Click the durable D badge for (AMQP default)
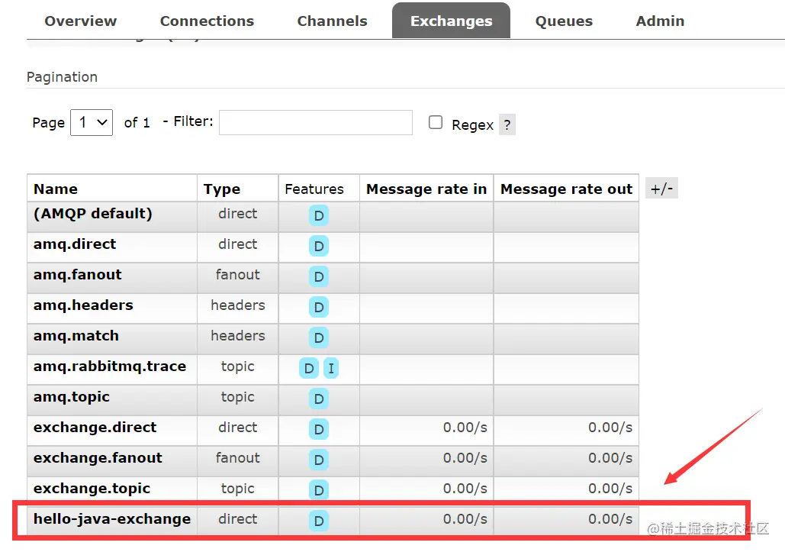The height and width of the screenshot is (552, 785). 318,215
